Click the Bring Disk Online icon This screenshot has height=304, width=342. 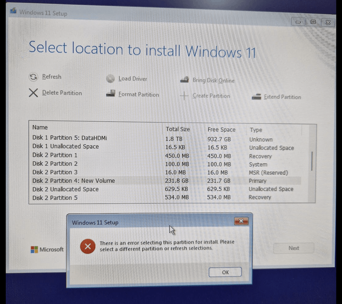coord(185,80)
